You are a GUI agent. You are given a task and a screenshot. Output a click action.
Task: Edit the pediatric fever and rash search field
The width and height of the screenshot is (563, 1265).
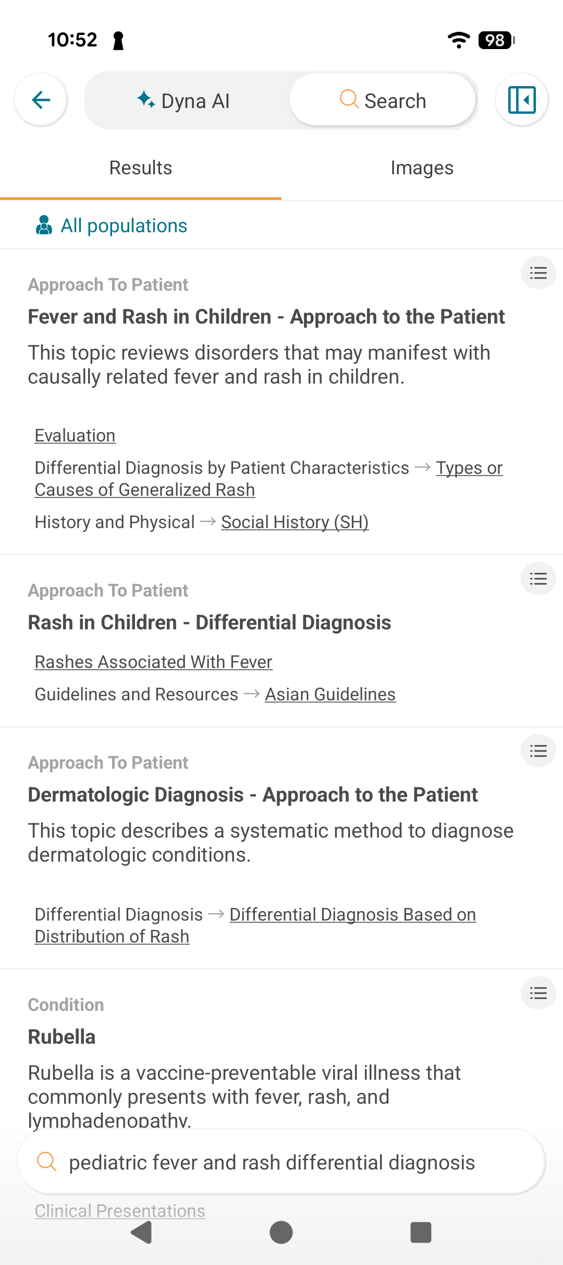pyautogui.click(x=281, y=1162)
